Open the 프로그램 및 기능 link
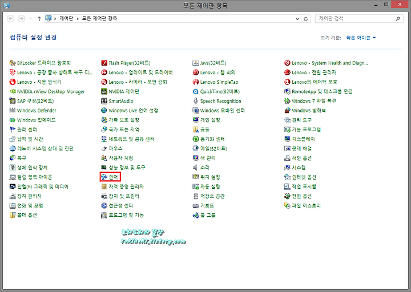Image resolution: width=411 pixels, height=292 pixels. 126,215
